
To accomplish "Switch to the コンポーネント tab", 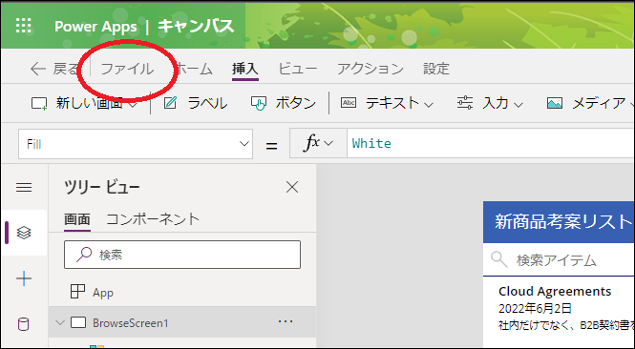I will click(153, 219).
